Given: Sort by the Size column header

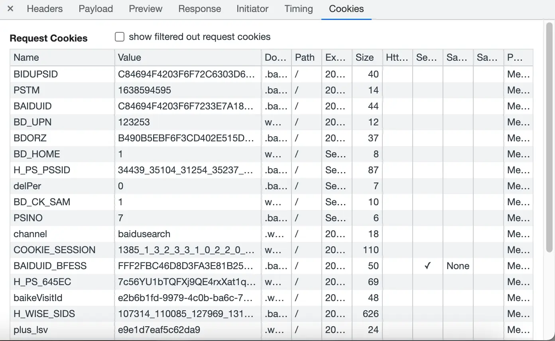Looking at the screenshot, I should 367,57.
